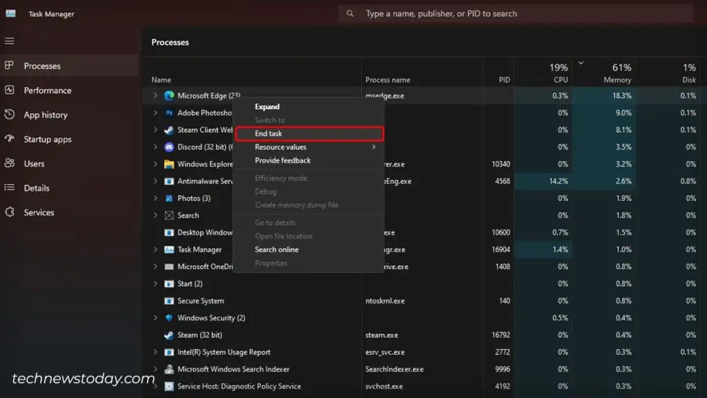Image resolution: width=707 pixels, height=398 pixels.
Task: Click the Photos process icon
Action: pyautogui.click(x=169, y=198)
